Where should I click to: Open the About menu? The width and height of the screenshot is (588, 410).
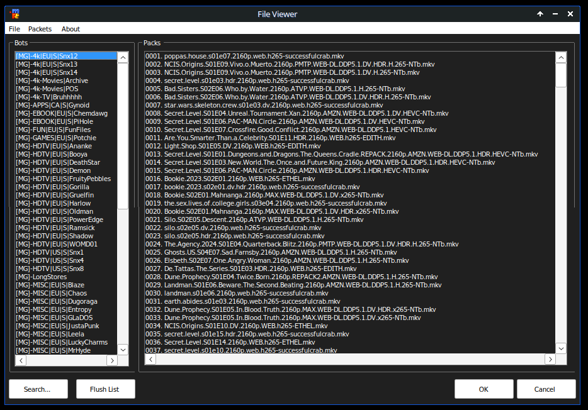tap(71, 29)
